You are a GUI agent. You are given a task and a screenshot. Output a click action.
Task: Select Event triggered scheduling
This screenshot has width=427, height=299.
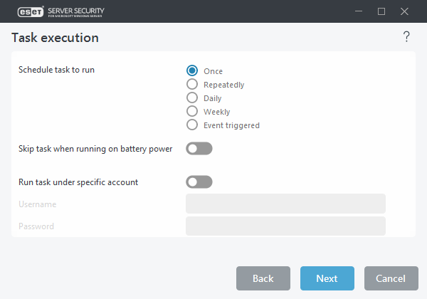click(x=192, y=125)
